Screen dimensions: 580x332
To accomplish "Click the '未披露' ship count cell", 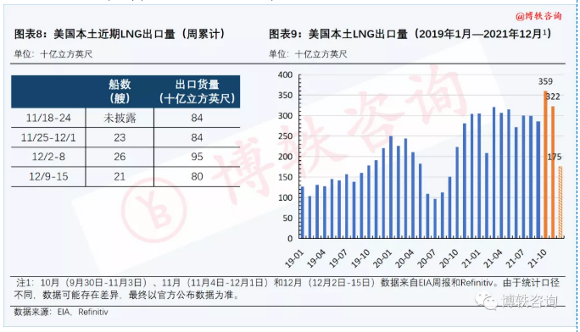I will coord(120,118).
